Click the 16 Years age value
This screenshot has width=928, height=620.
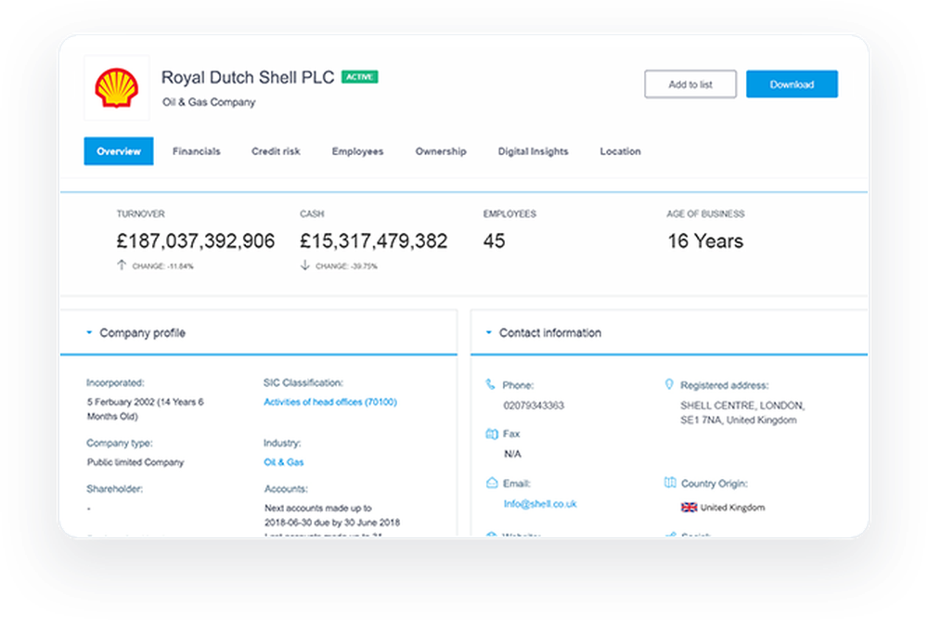point(705,241)
